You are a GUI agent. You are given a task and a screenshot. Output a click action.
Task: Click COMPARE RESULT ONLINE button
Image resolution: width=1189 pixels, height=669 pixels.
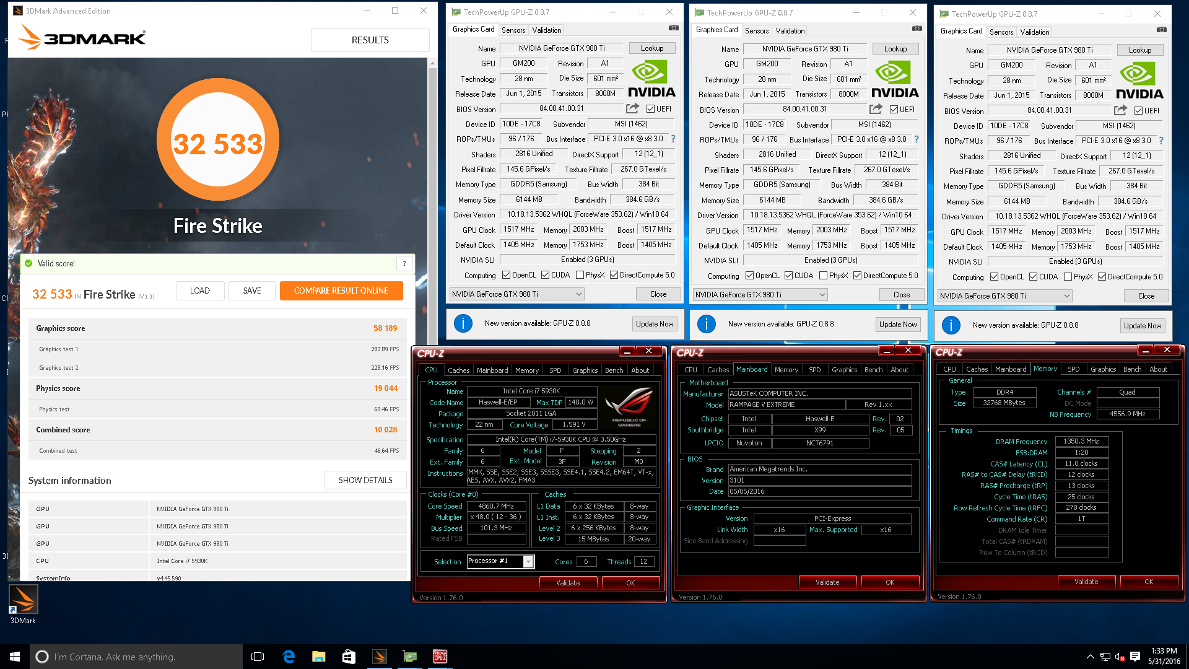point(341,291)
